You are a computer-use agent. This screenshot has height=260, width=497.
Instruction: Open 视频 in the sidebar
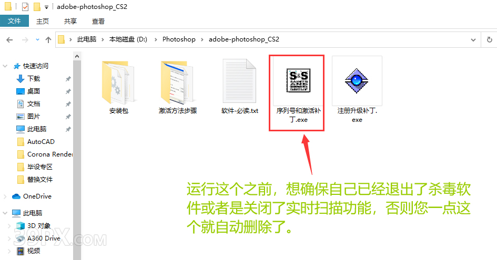[34, 251]
